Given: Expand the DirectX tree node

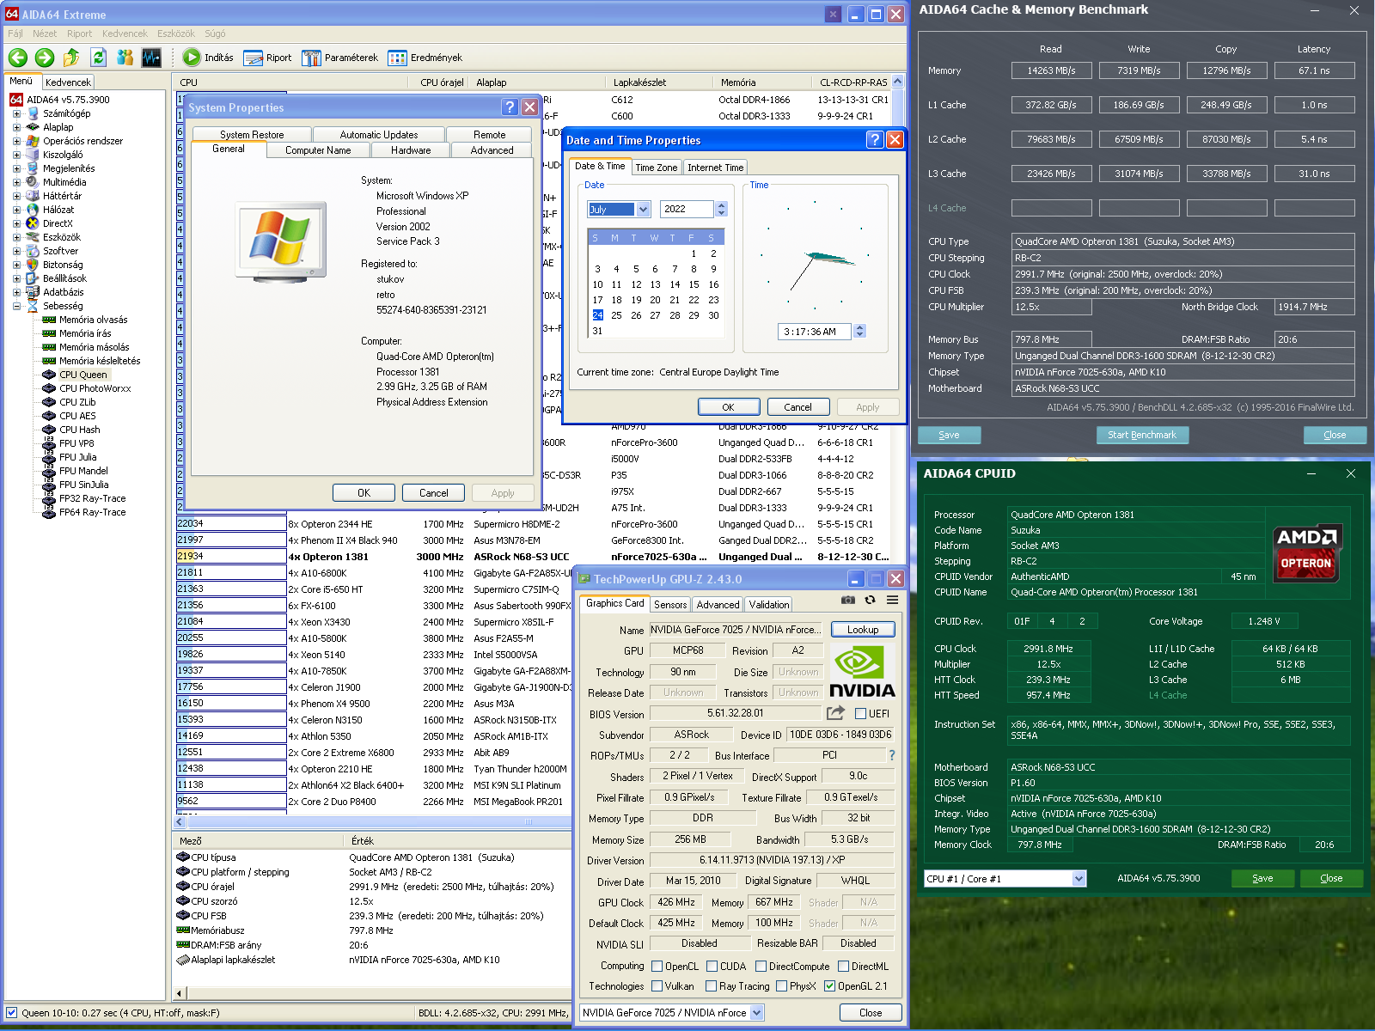Looking at the screenshot, I should (x=16, y=223).
